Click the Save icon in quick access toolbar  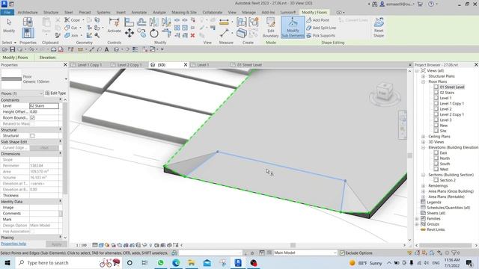(12, 49)
